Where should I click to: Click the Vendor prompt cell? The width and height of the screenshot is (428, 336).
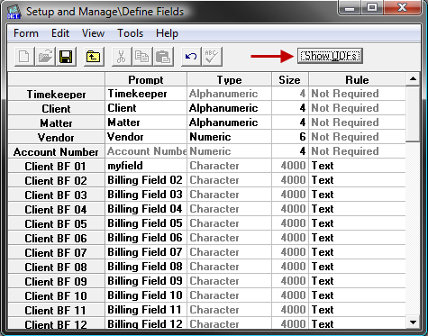pyautogui.click(x=146, y=137)
